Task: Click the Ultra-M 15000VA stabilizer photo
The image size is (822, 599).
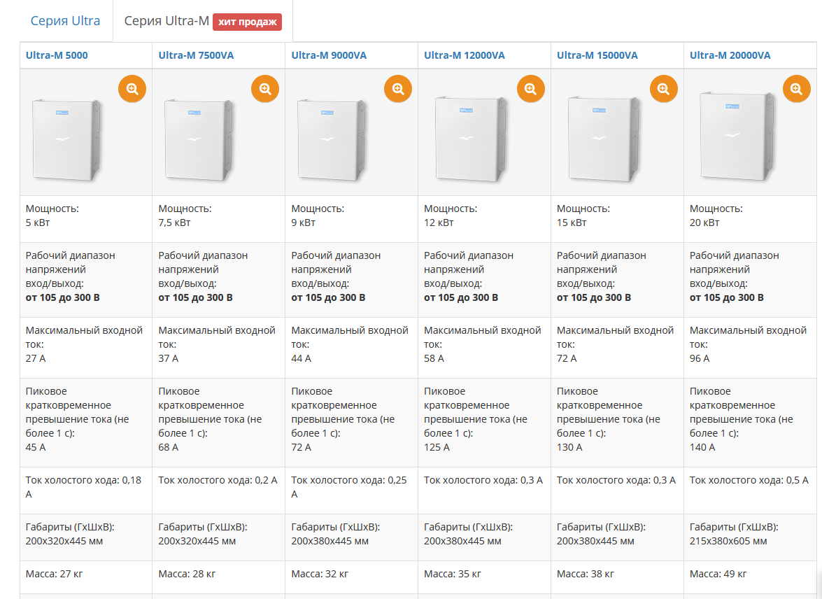Action: pyautogui.click(x=605, y=140)
